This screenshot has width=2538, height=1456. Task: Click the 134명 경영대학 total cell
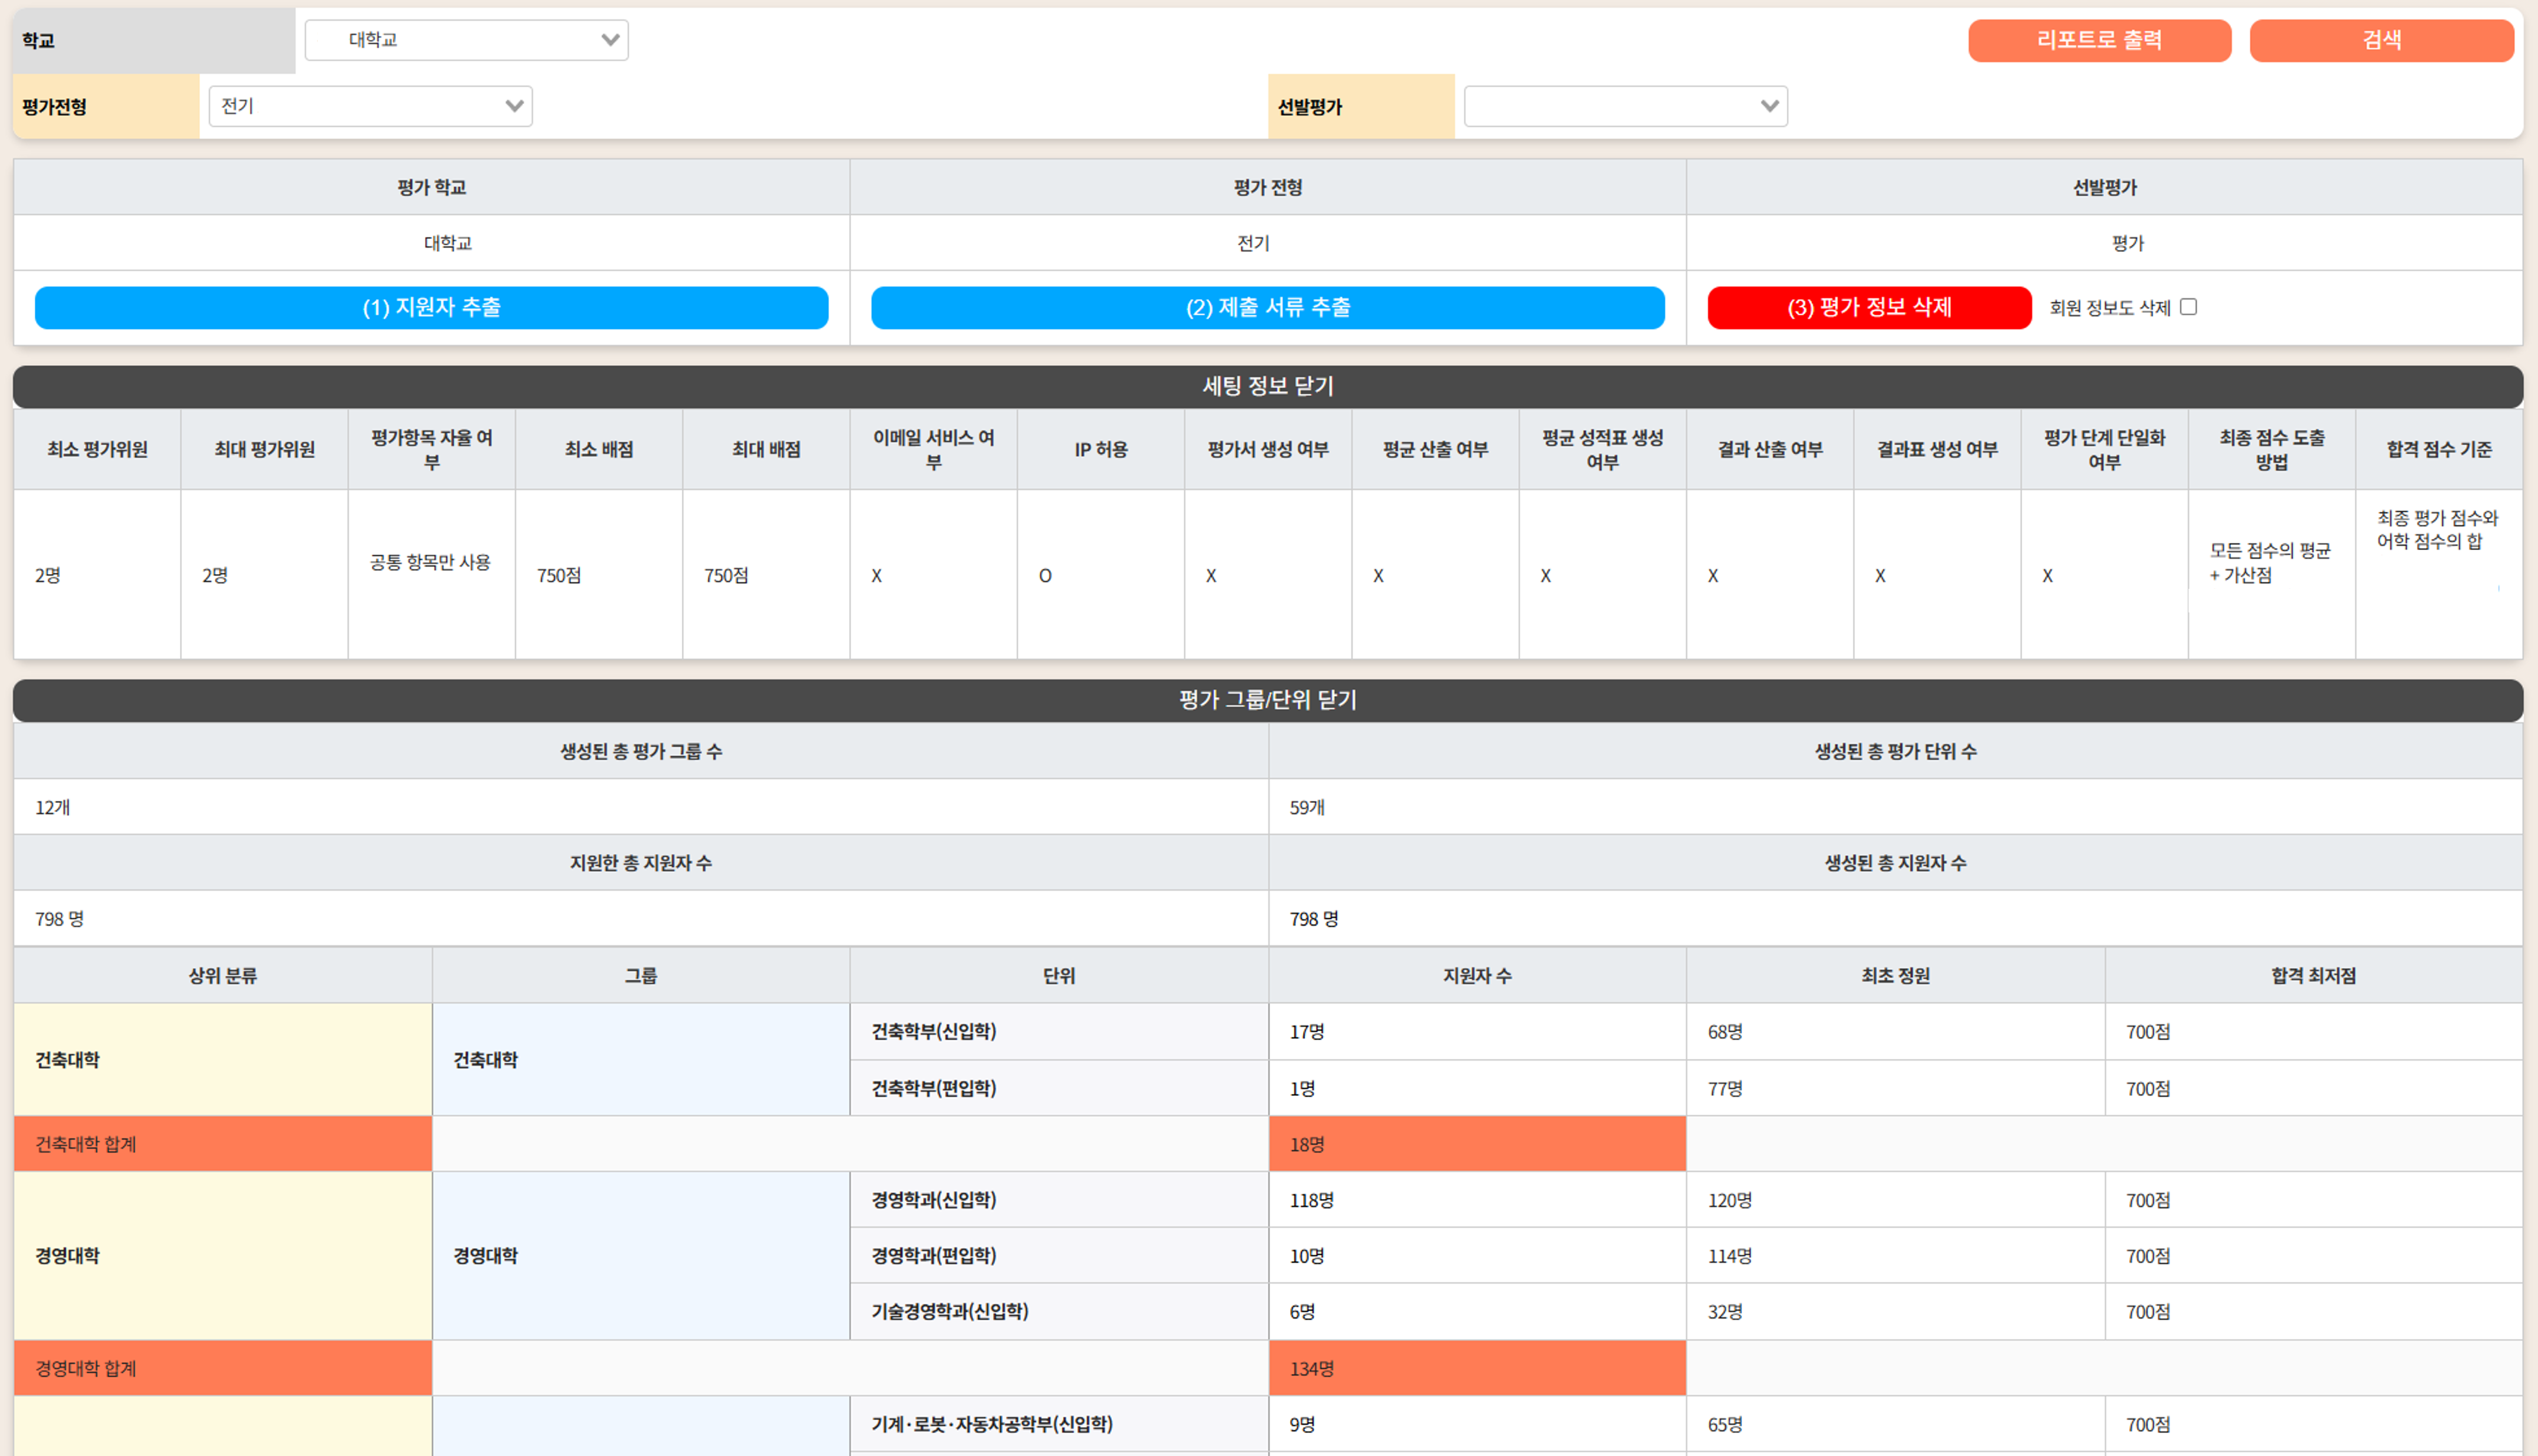coord(1476,1368)
